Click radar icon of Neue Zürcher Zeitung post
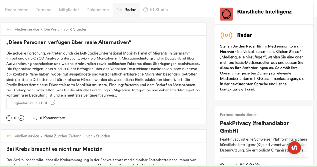 (x=9, y=136)
